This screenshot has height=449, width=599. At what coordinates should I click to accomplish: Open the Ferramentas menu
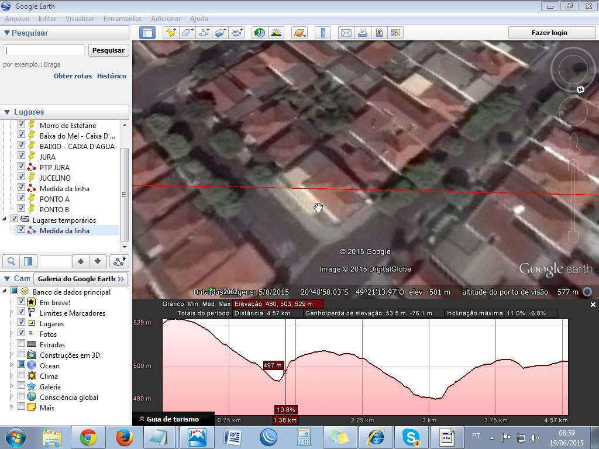click(122, 19)
